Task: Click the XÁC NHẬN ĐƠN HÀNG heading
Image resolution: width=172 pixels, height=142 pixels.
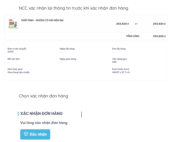Action: click(41, 114)
